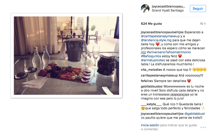This screenshot has width=211, height=134.
Task: Click the 16 h timestamp
Action: click(203, 24)
